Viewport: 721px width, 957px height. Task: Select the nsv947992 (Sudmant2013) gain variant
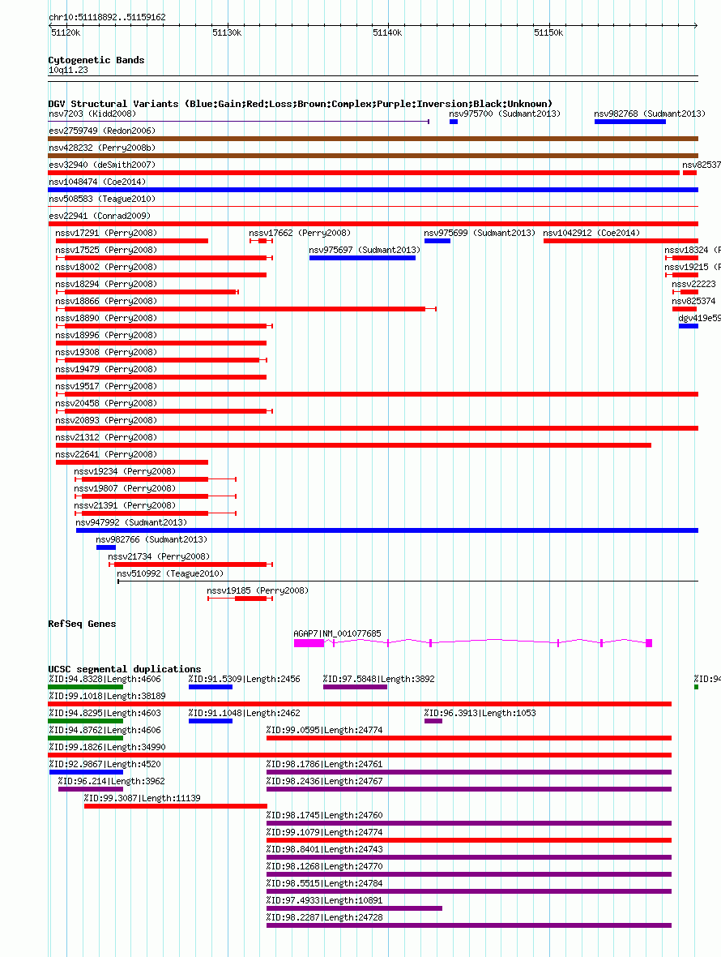point(387,531)
